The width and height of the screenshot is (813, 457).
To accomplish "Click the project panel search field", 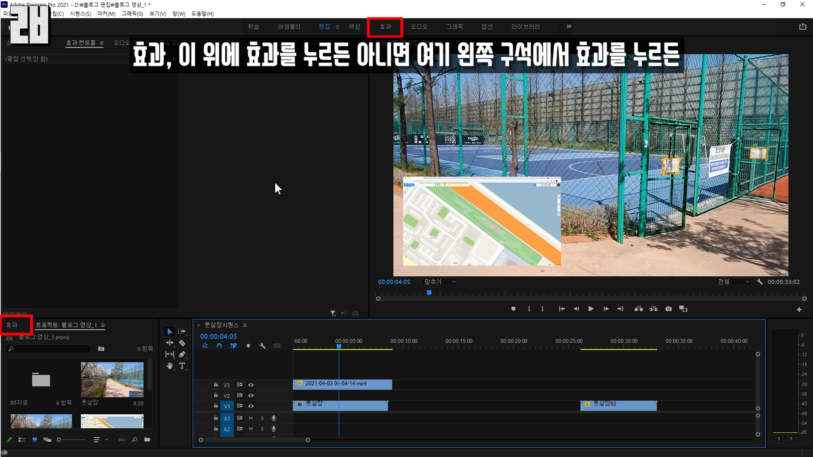I will pyautogui.click(x=49, y=349).
